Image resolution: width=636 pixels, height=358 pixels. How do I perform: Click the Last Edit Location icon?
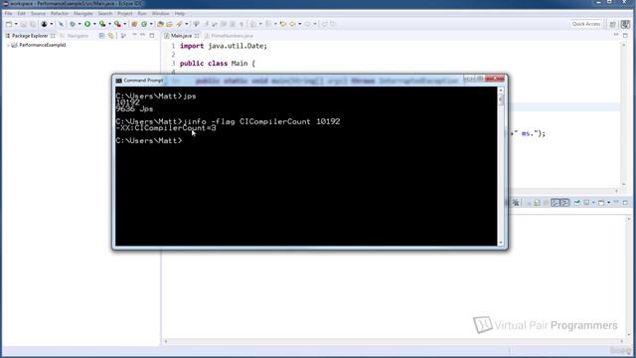pyautogui.click(x=282, y=24)
